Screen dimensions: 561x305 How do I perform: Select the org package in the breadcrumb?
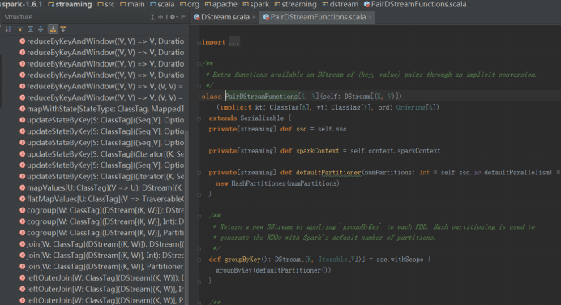pos(190,4)
